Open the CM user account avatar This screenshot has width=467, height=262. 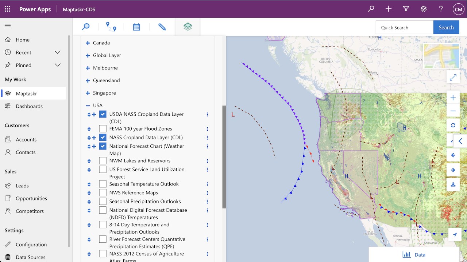coord(458,9)
